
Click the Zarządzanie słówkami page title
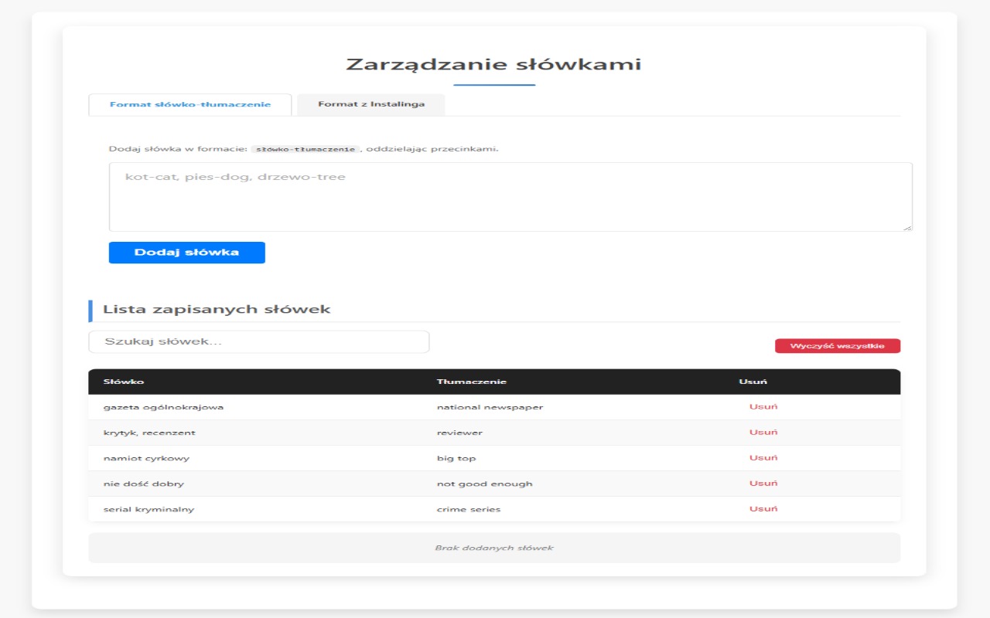[494, 63]
